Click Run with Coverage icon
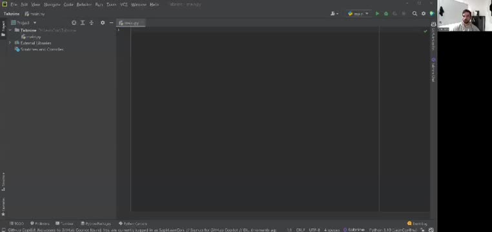The width and height of the screenshot is (492, 232). 395,14
